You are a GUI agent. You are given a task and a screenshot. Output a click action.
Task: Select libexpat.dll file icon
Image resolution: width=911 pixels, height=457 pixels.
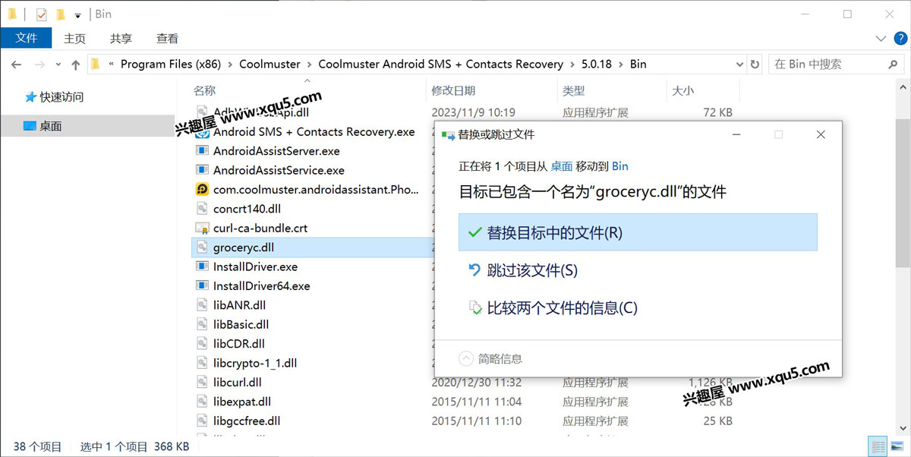(x=202, y=401)
